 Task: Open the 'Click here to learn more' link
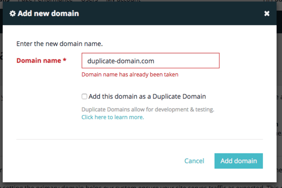[113, 117]
